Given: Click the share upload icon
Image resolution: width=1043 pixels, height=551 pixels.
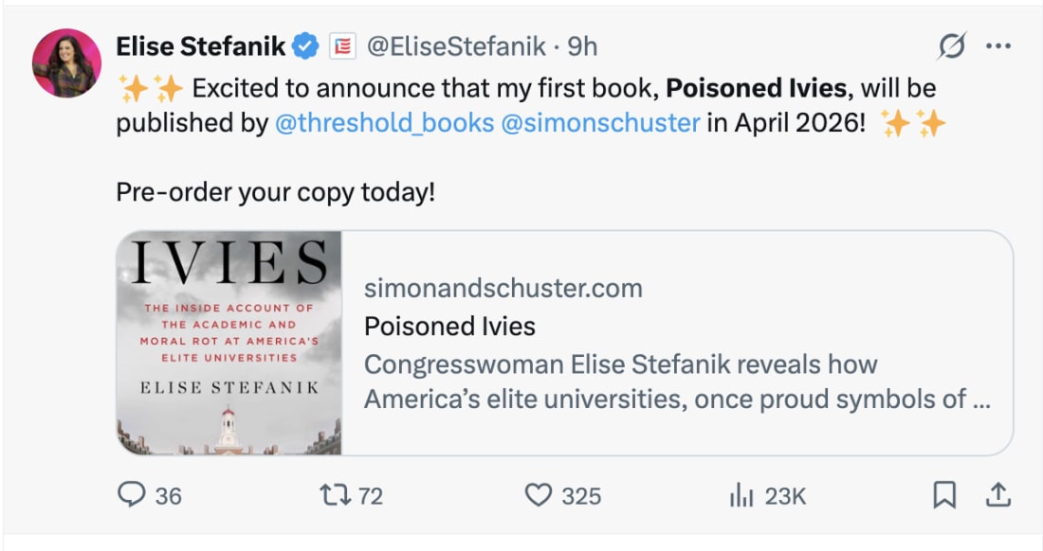Looking at the screenshot, I should [998, 494].
